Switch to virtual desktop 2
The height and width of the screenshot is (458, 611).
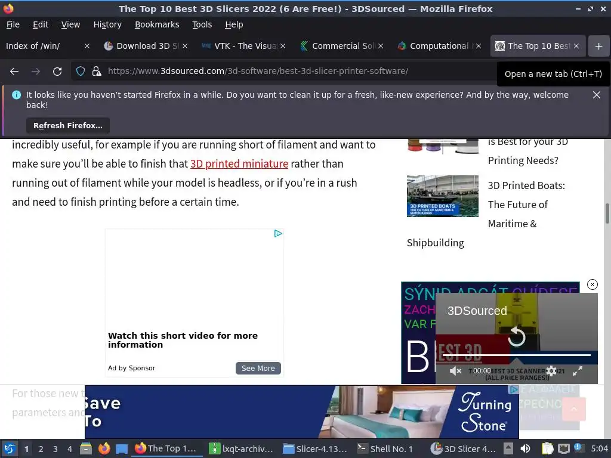pyautogui.click(x=41, y=449)
